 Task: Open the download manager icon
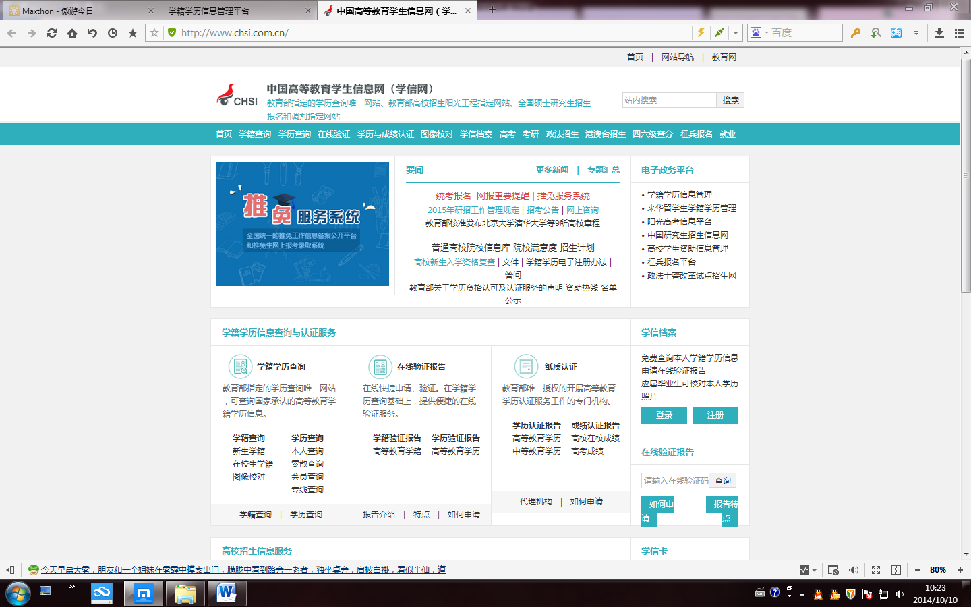point(939,33)
